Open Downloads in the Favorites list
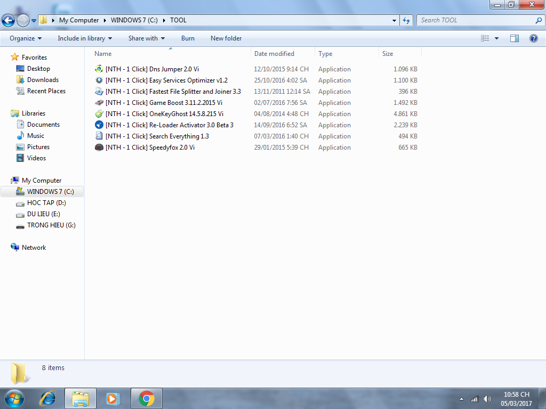The height and width of the screenshot is (409, 546). point(43,80)
